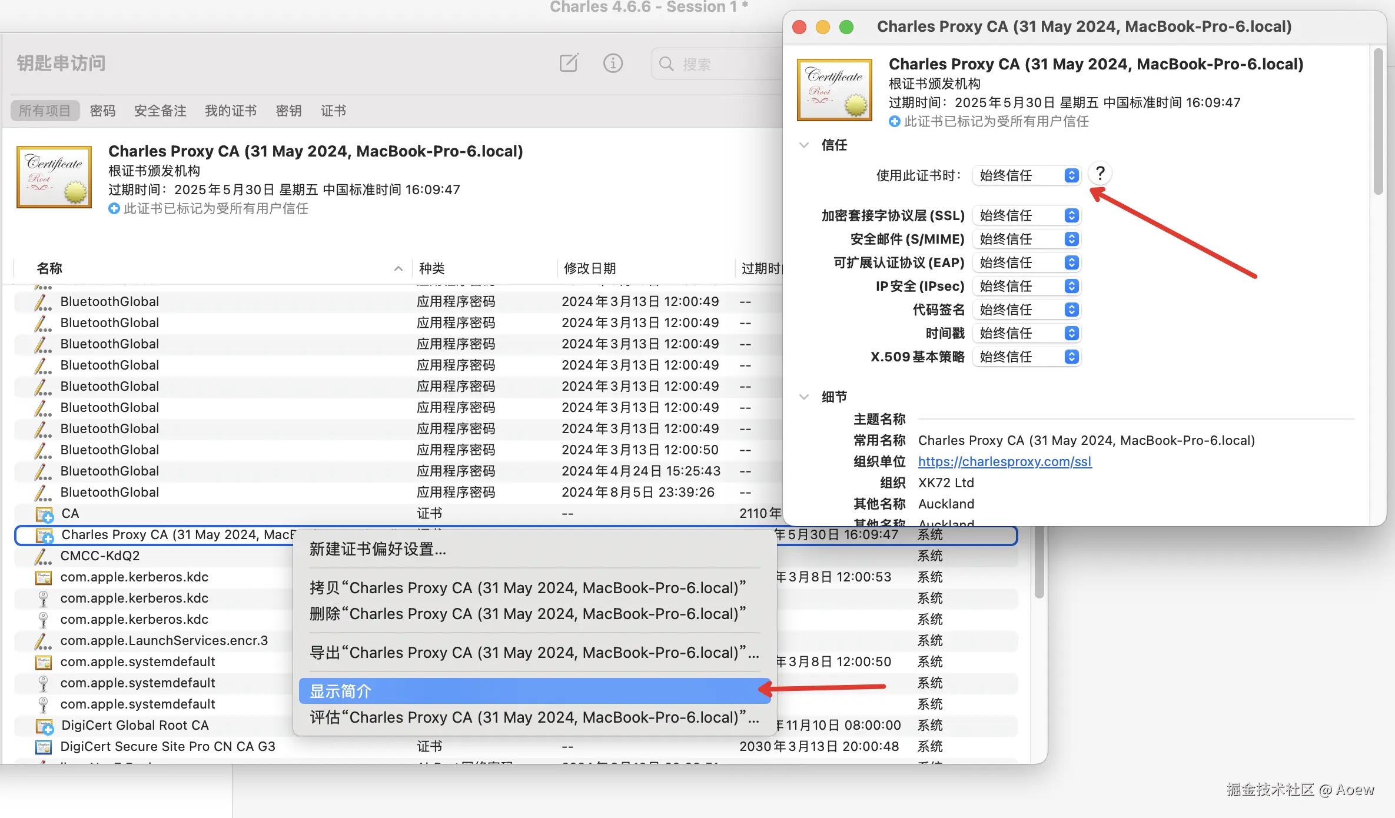The height and width of the screenshot is (818, 1395).
Task: Click the compose new item icon
Action: click(x=569, y=63)
